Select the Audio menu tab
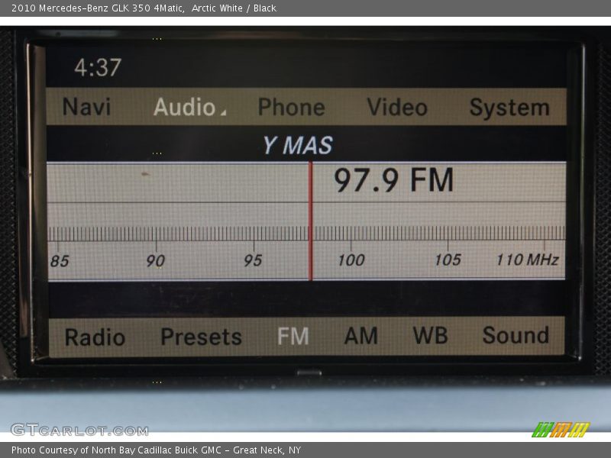The image size is (611, 458). pos(184,108)
